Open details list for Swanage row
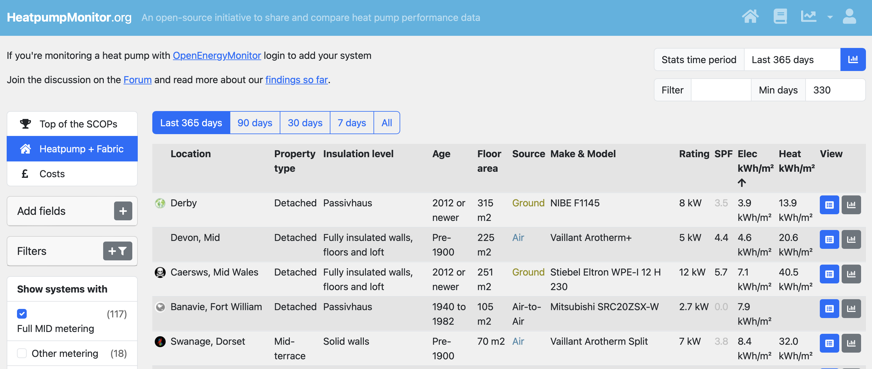The height and width of the screenshot is (369, 872). (x=829, y=343)
